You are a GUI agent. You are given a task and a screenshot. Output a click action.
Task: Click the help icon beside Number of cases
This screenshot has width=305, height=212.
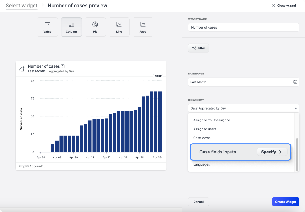[x=63, y=66]
